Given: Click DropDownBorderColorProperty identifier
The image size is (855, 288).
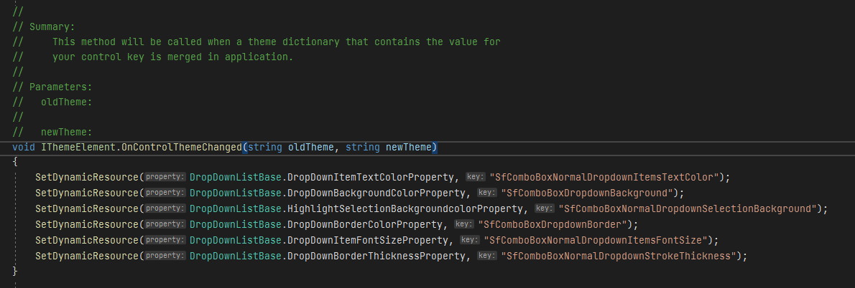Looking at the screenshot, I should (366, 224).
